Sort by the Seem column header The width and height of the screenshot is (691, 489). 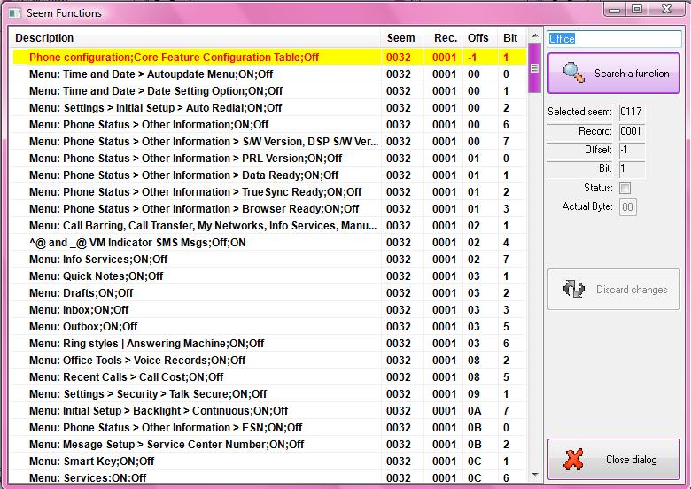coord(400,38)
